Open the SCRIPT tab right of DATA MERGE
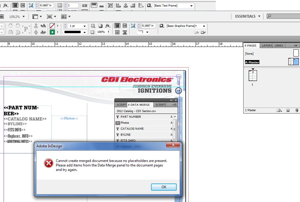This screenshot has height=202, width=300. (160, 105)
